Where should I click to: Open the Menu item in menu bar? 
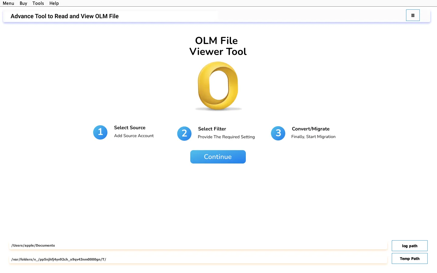8,3
